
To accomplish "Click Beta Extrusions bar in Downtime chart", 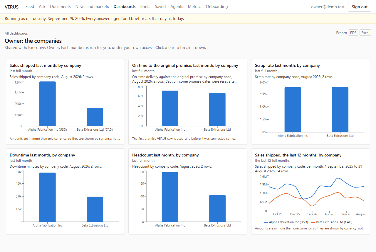I will click(x=95, y=209).
